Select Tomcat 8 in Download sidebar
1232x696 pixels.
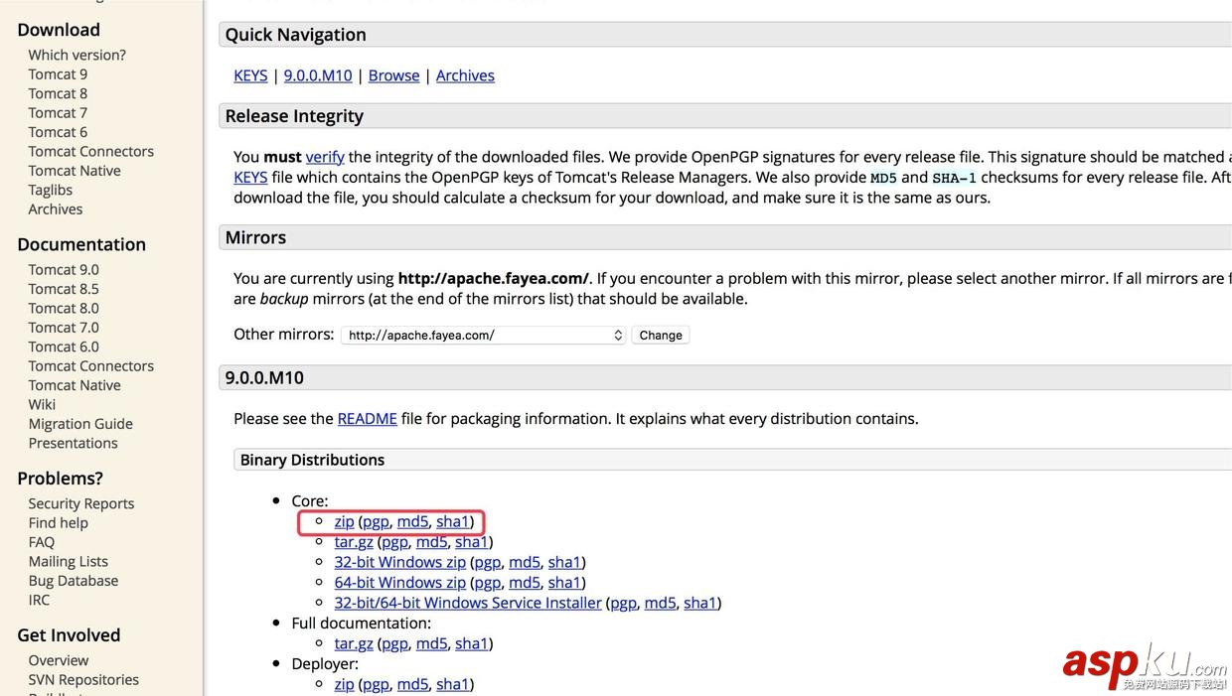point(58,93)
